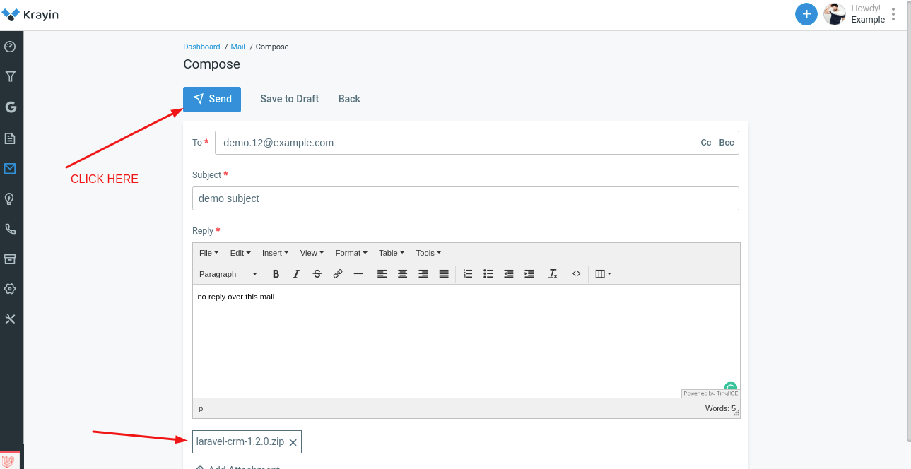911x469 pixels.
Task: Expand the Table menu in the editor
Action: pos(390,252)
